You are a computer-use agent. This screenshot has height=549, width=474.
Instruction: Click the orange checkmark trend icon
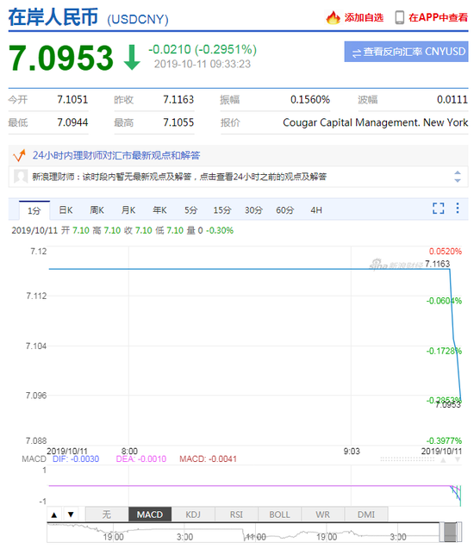pos(19,155)
